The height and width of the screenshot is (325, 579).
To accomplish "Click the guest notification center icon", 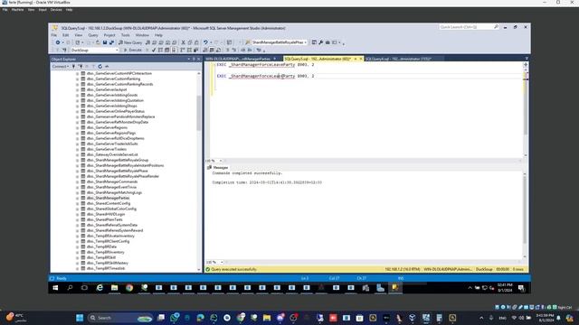I will pyautogui.click(x=521, y=288).
